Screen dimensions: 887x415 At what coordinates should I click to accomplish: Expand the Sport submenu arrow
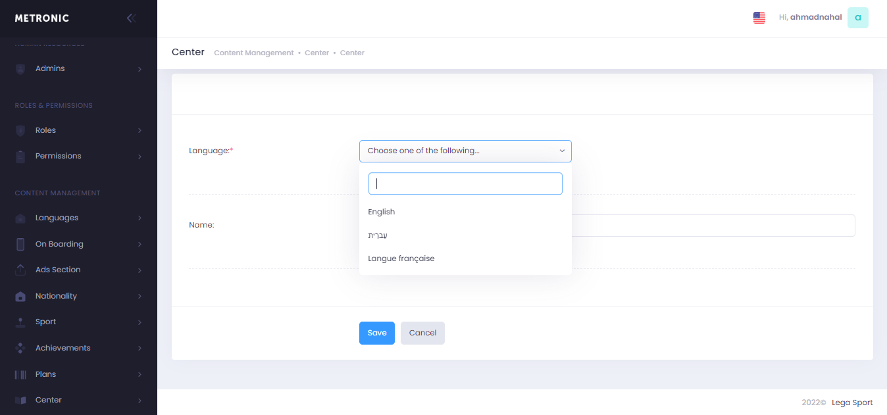click(x=139, y=322)
